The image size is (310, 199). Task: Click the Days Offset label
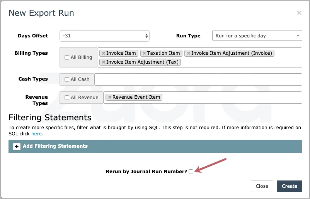tap(33, 36)
